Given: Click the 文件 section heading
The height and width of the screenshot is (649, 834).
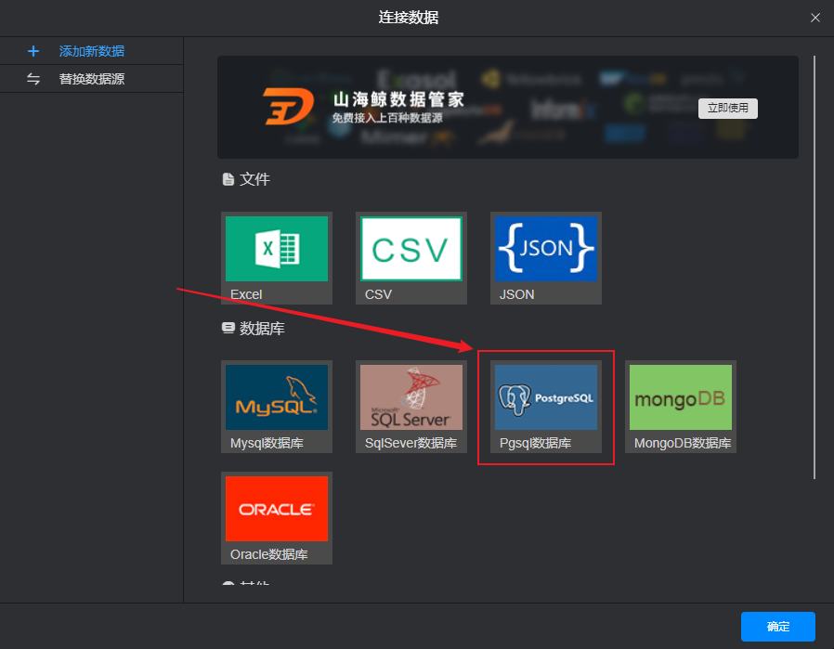Looking at the screenshot, I should [x=254, y=179].
